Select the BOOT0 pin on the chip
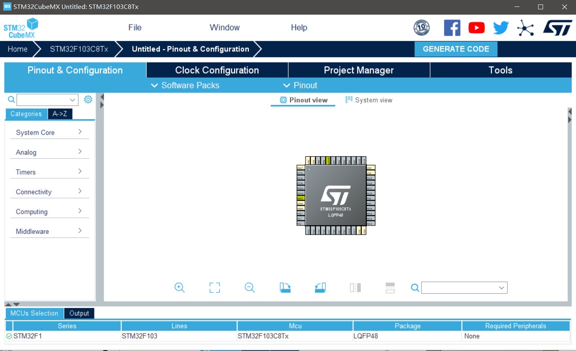576x351 pixels. [328, 161]
